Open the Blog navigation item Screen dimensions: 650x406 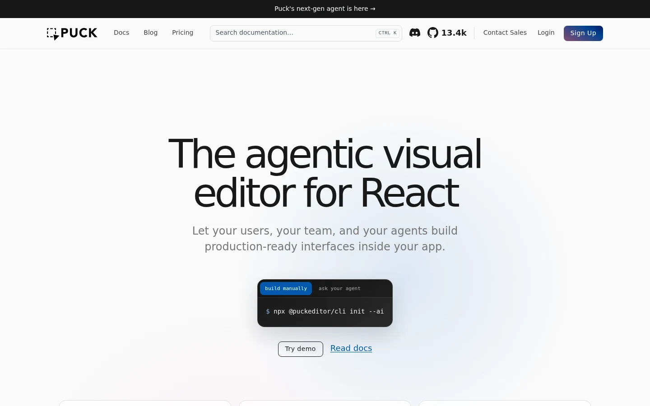pyautogui.click(x=151, y=32)
